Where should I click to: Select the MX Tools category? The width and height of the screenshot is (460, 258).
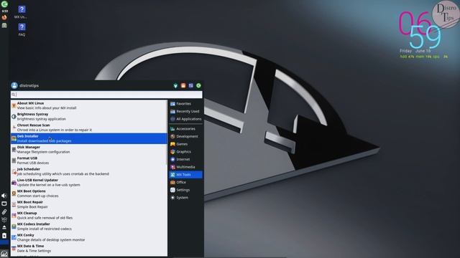(185, 175)
